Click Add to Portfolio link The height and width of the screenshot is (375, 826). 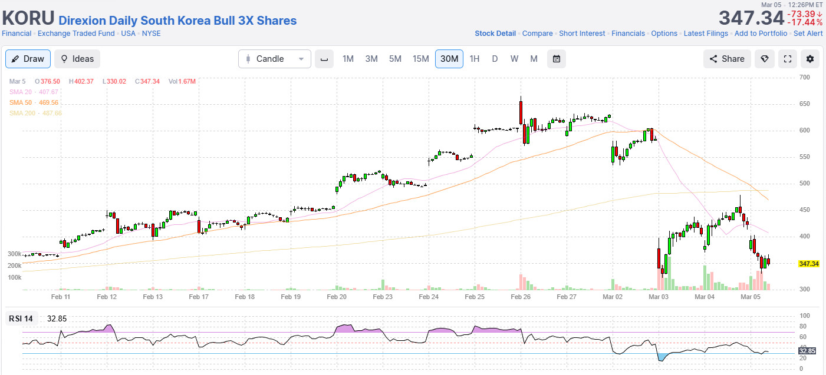tap(761, 34)
